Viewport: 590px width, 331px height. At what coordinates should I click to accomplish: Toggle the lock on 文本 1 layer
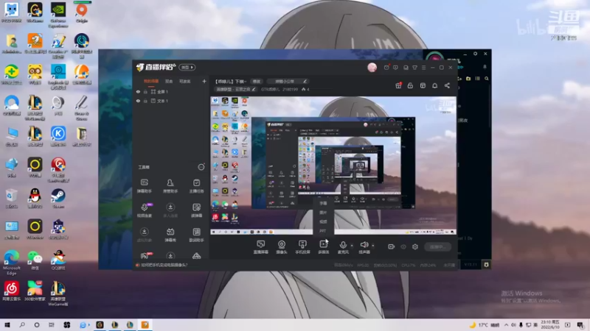[145, 101]
